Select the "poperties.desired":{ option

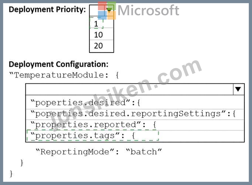135,103
